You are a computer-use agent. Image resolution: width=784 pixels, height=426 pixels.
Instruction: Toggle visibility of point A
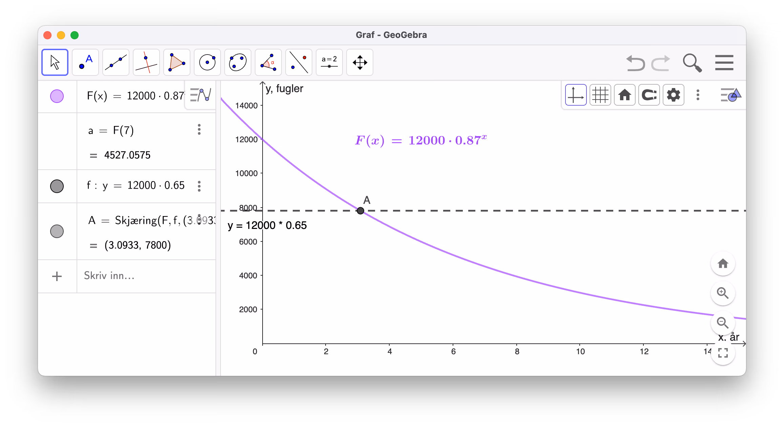coord(57,231)
